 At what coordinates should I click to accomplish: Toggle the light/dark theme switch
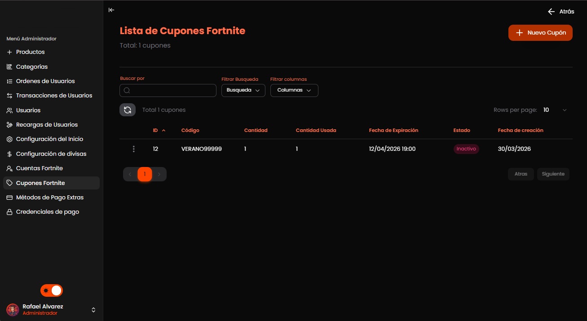pos(52,290)
